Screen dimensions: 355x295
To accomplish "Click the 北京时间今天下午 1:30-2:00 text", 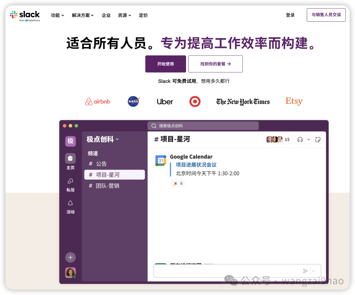I will (207, 174).
